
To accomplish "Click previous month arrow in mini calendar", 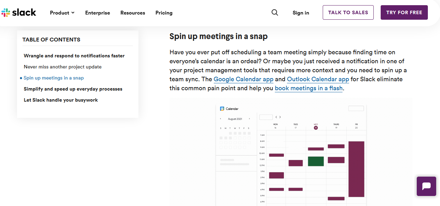I will pos(221,119).
